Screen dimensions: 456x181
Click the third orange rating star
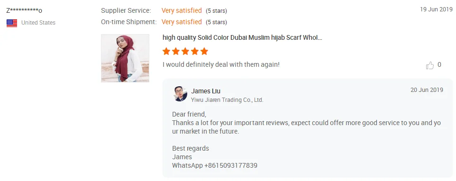click(x=185, y=52)
